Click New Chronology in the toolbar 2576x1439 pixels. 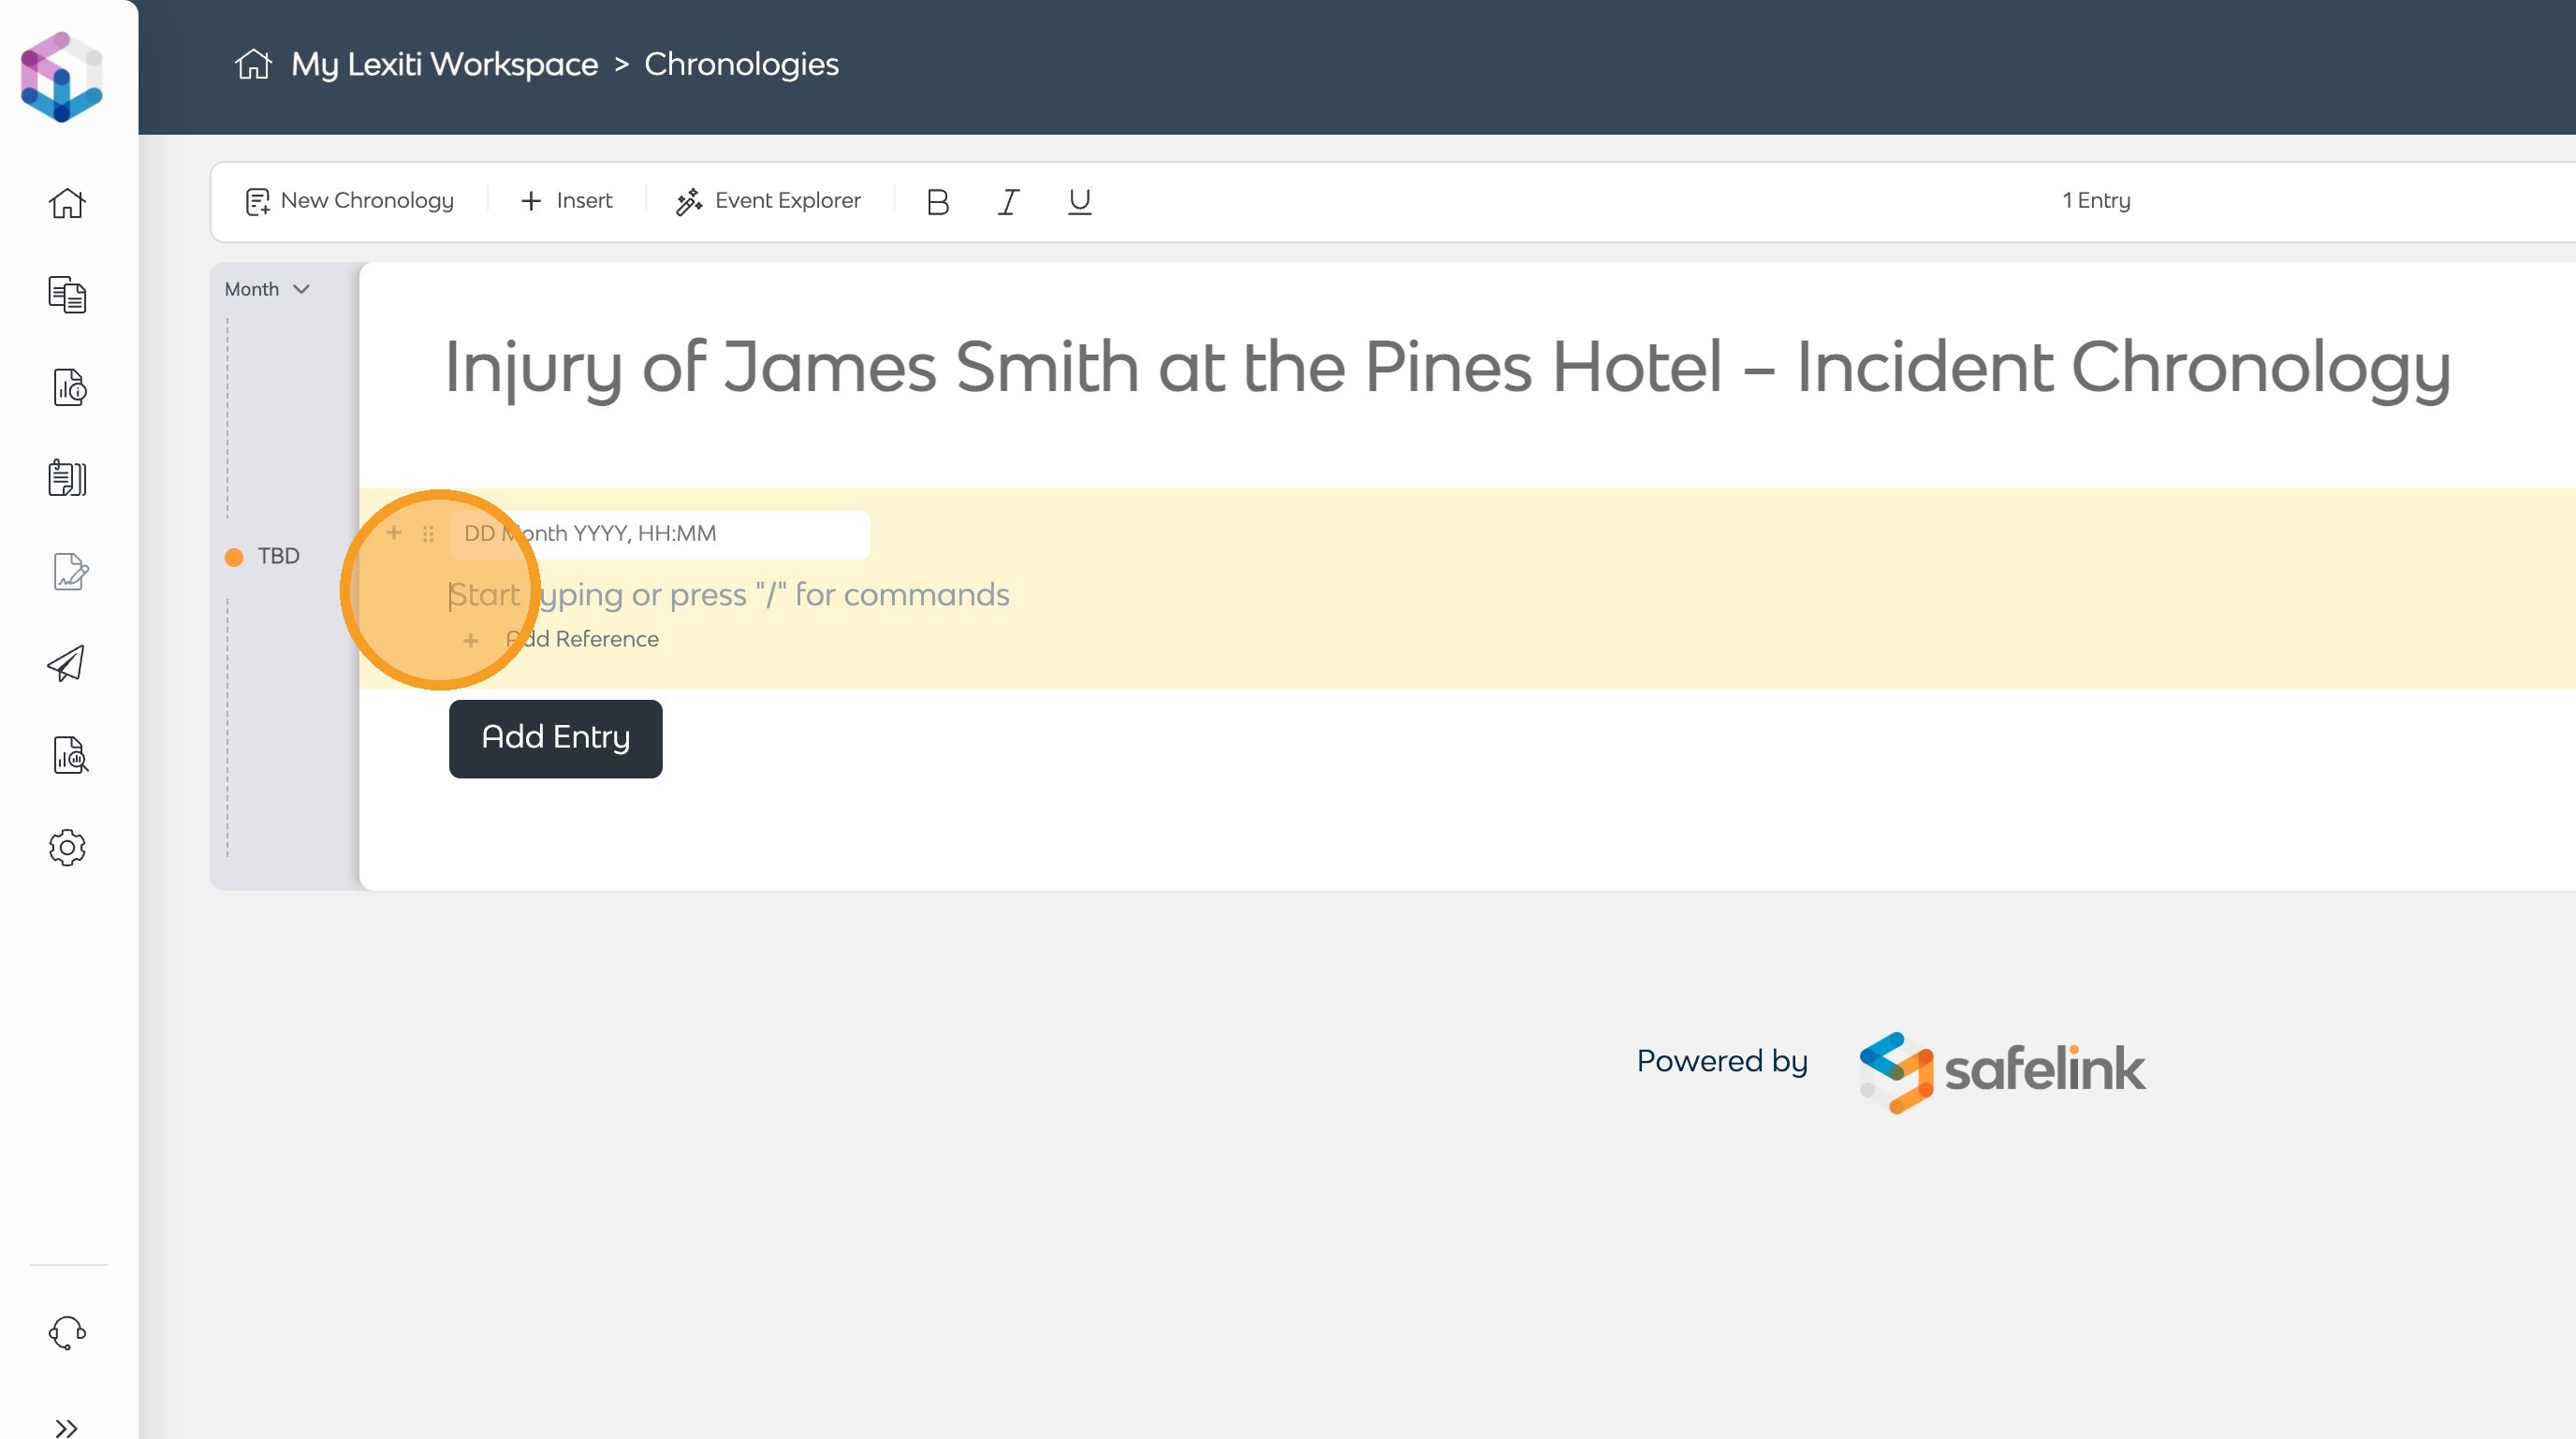tap(350, 201)
